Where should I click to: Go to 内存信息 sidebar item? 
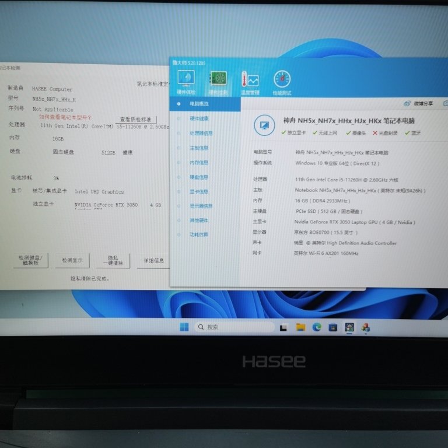(x=199, y=163)
